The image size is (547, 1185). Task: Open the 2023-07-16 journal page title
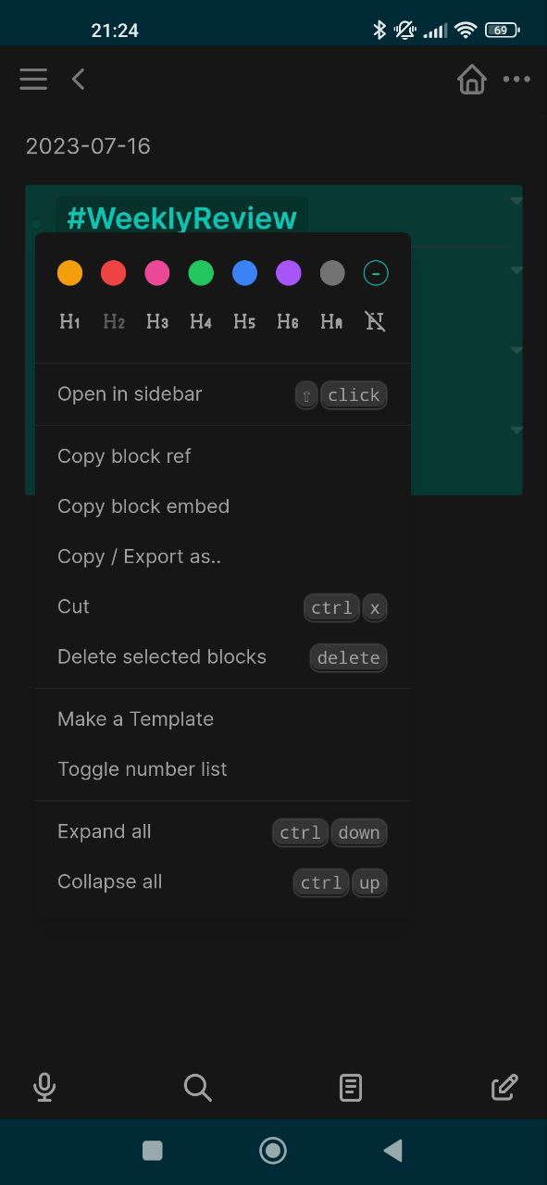(x=88, y=145)
